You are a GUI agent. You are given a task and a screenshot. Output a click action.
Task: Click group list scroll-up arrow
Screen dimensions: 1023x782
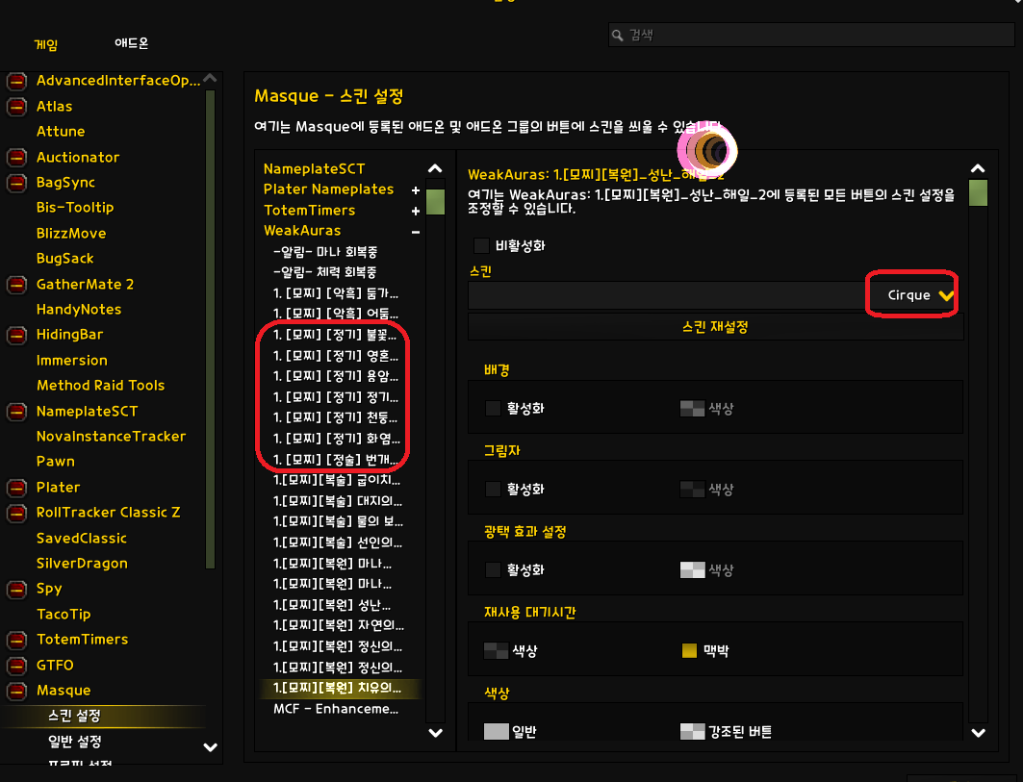[x=435, y=169]
